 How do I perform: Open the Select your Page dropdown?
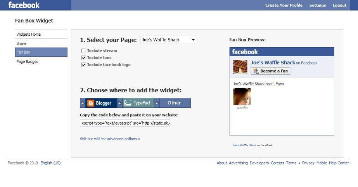pyautogui.click(x=168, y=40)
